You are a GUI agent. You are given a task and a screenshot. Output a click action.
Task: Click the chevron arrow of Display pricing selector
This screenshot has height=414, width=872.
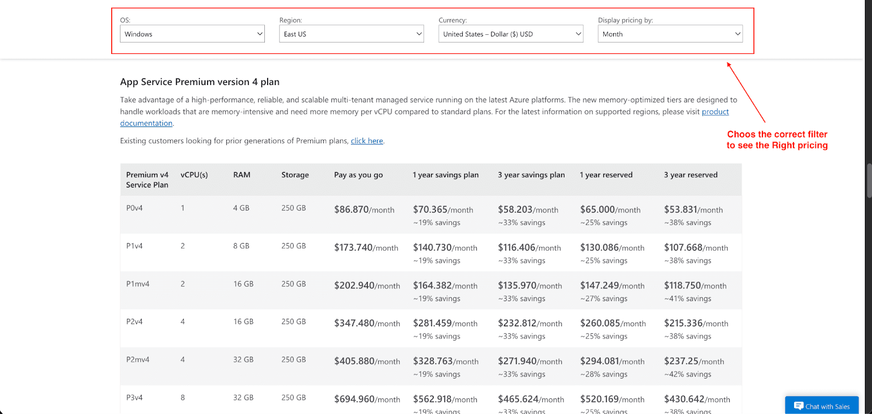click(737, 34)
